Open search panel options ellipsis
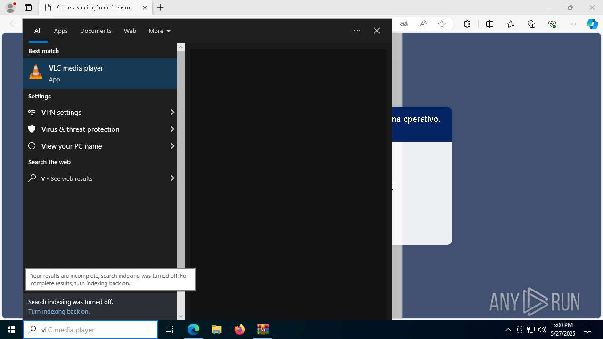 pyautogui.click(x=357, y=31)
